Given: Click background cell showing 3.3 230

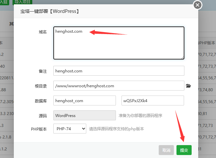Looking at the screenshot, I should [7, 114].
